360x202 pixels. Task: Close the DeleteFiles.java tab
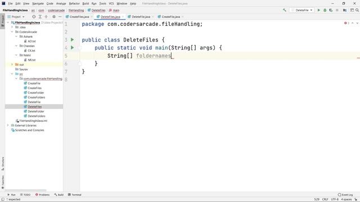123,17
